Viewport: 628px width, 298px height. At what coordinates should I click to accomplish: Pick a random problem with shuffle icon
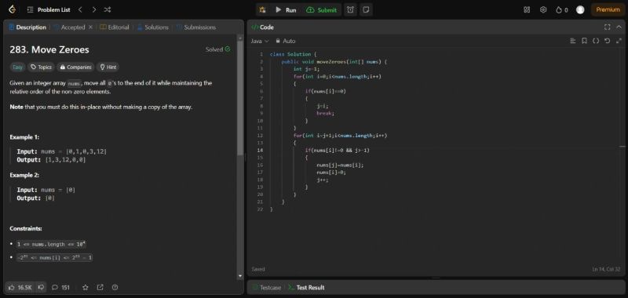click(108, 9)
